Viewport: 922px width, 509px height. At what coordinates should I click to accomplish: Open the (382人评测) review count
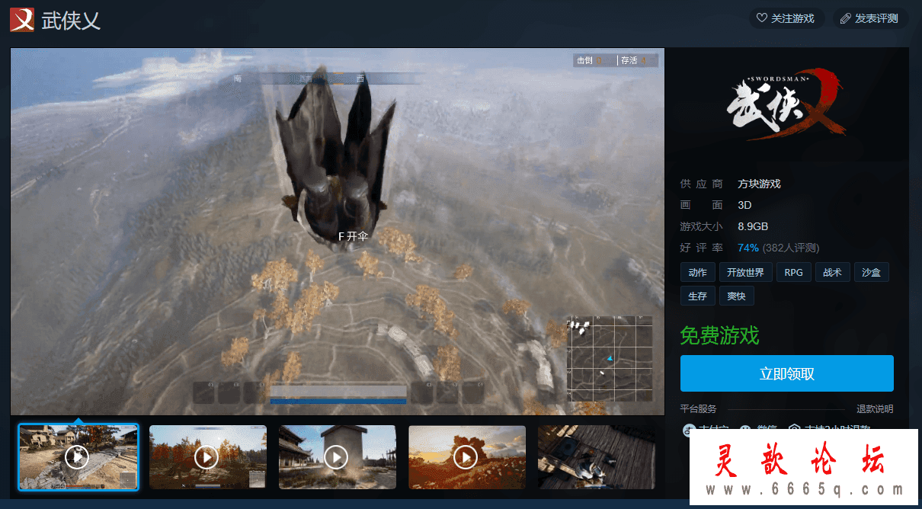point(791,248)
